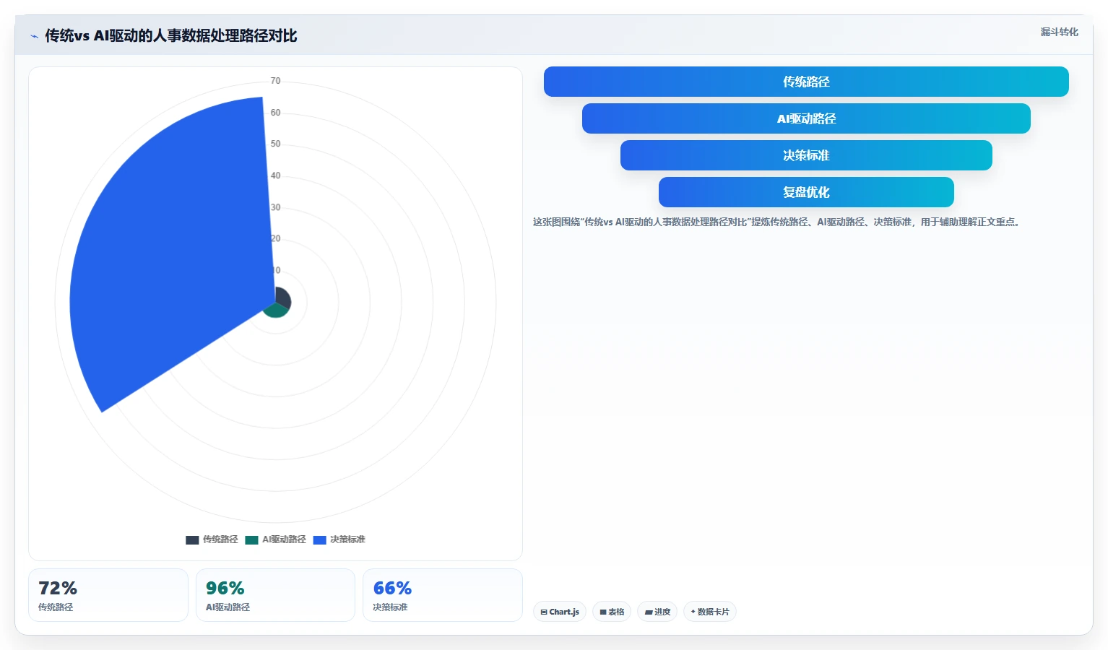Open the 96% AI驱动路径 stat card
Viewport: 1108px width, 650px height.
coord(275,595)
